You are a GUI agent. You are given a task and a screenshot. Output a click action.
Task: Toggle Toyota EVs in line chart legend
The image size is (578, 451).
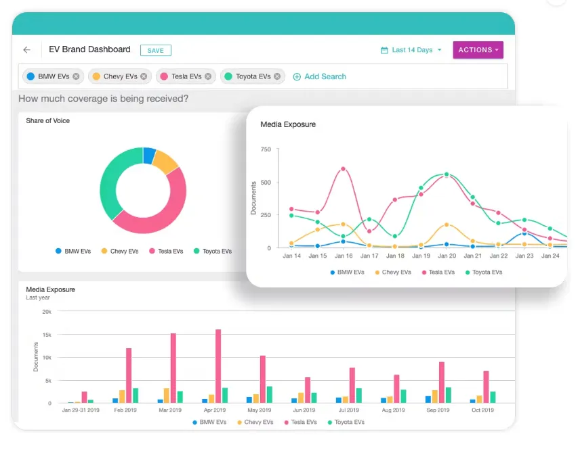pyautogui.click(x=484, y=272)
